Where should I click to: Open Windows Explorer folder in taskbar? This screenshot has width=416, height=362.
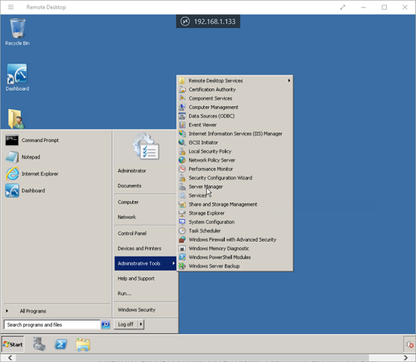pos(83,344)
